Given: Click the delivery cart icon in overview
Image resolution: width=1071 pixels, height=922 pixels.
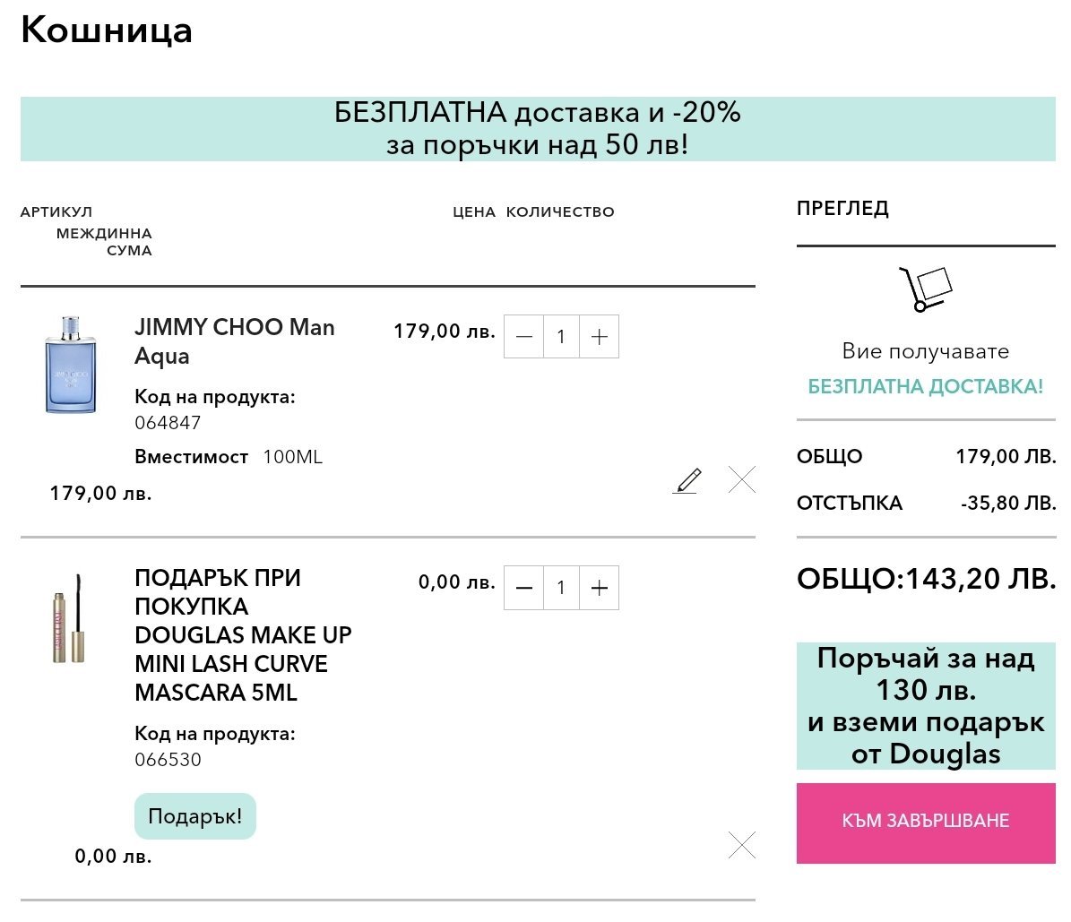Looking at the screenshot, I should 926,289.
